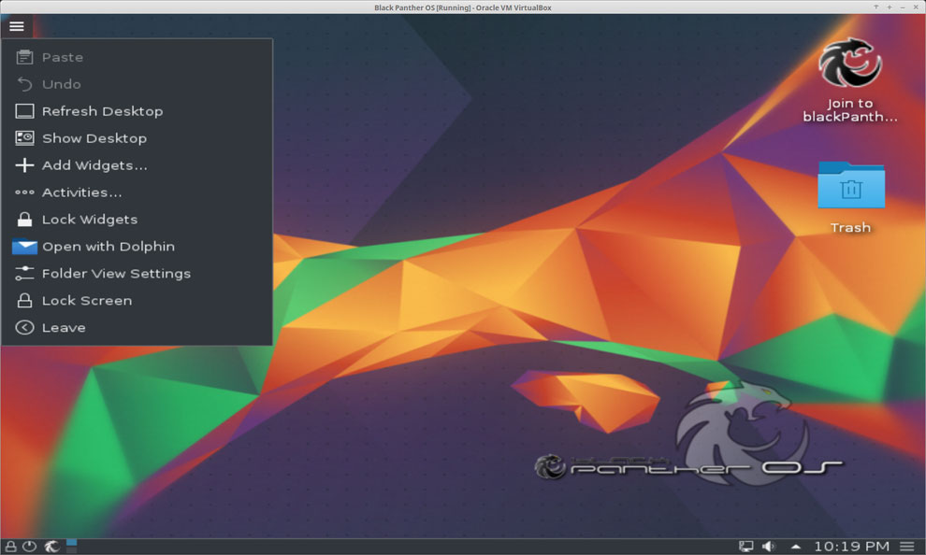Image resolution: width=926 pixels, height=555 pixels.
Task: Expand hidden system tray icons arrow
Action: [795, 547]
